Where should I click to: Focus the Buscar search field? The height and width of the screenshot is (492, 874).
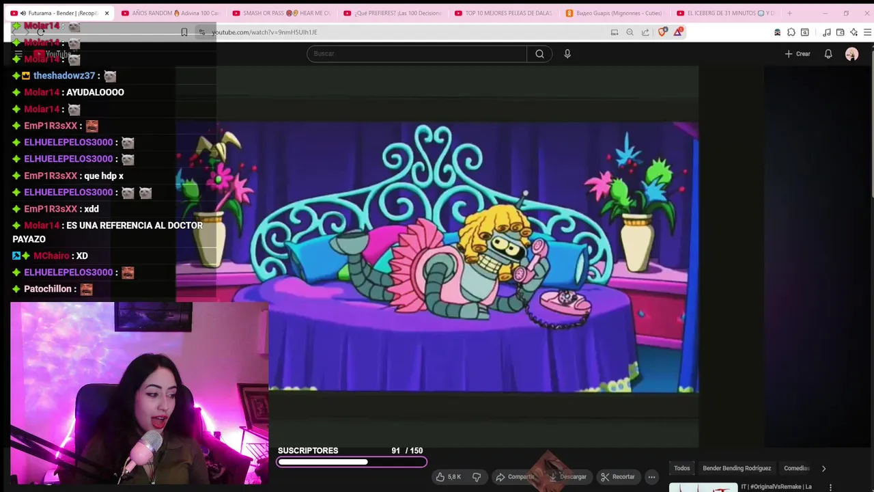(x=417, y=54)
